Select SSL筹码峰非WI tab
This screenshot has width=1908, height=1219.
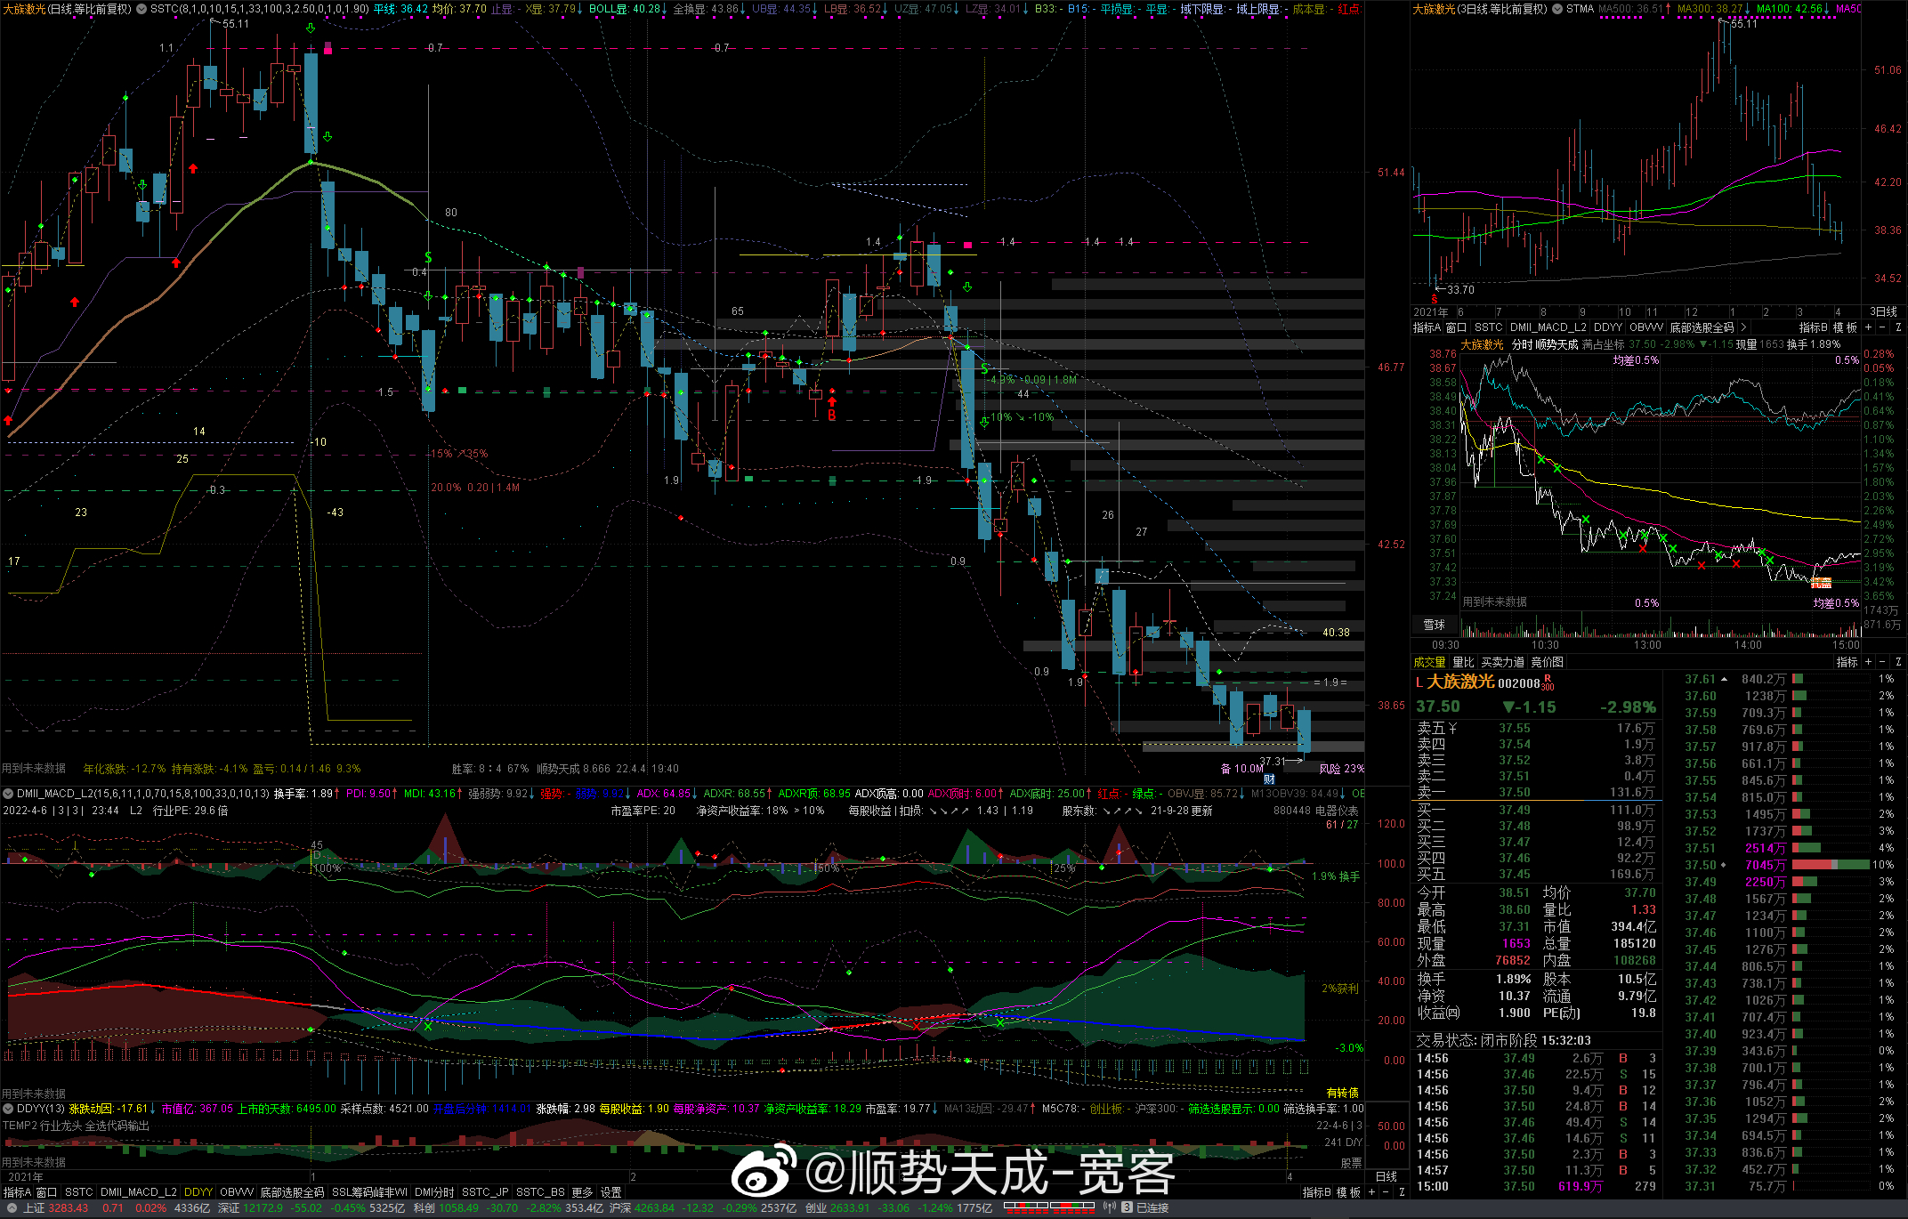pos(369,1192)
